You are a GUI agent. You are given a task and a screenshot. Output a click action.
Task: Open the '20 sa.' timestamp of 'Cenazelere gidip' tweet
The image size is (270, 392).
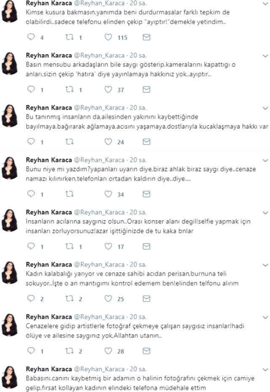click(x=138, y=317)
